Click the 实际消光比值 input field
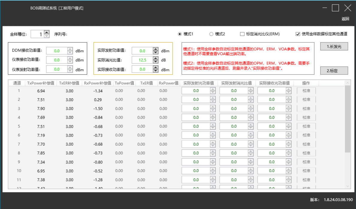 (x=142, y=60)
